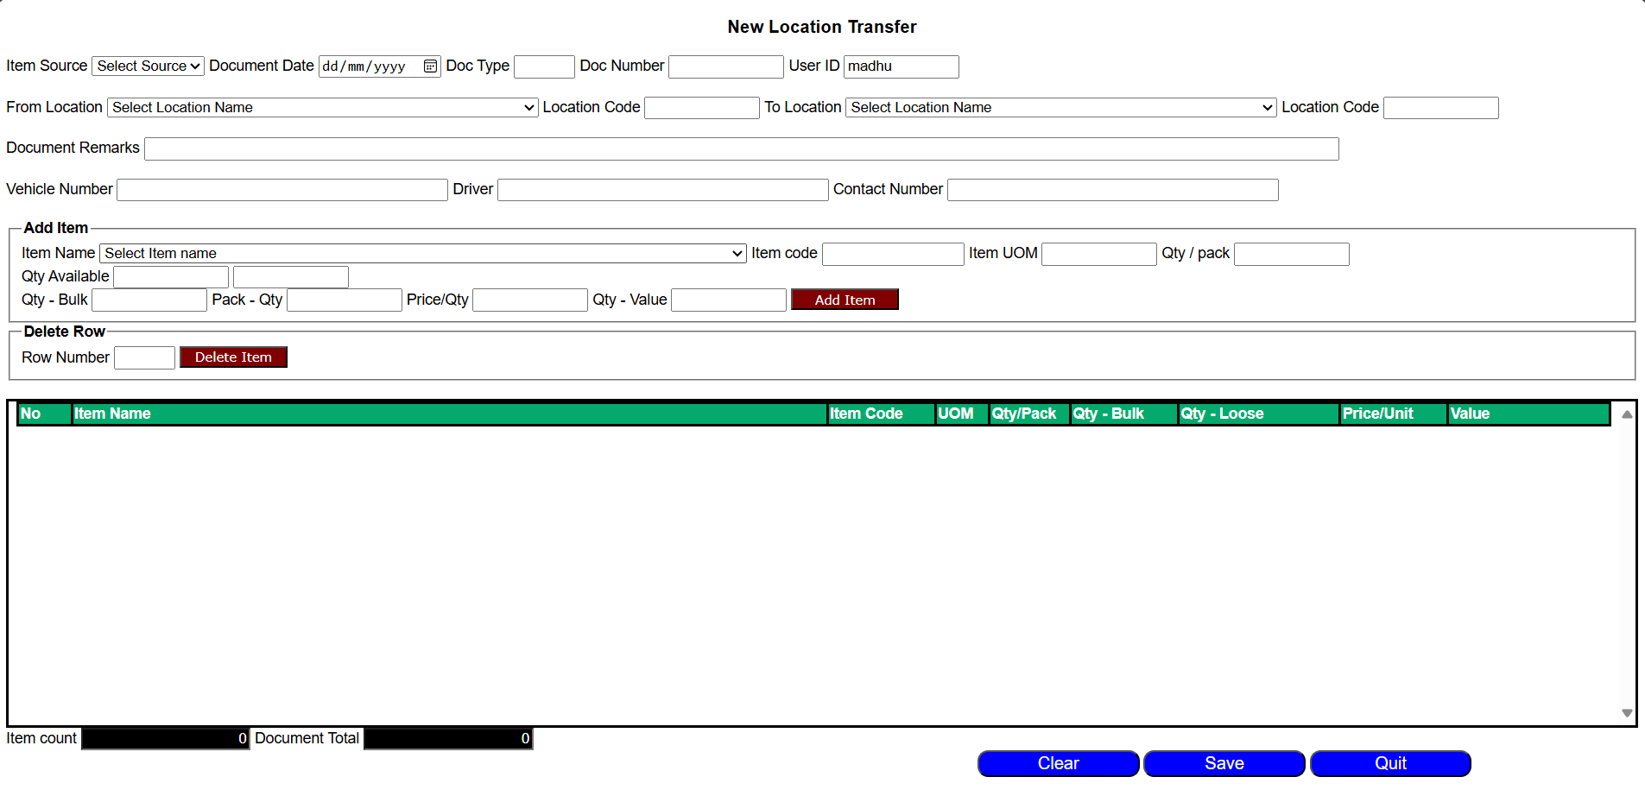Focus the Row Number input box
The width and height of the screenshot is (1645, 796).
click(144, 358)
